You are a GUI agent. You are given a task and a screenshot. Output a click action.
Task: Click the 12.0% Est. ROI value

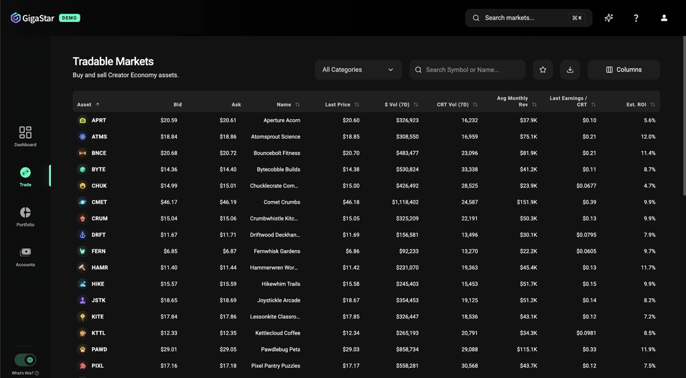click(x=648, y=137)
